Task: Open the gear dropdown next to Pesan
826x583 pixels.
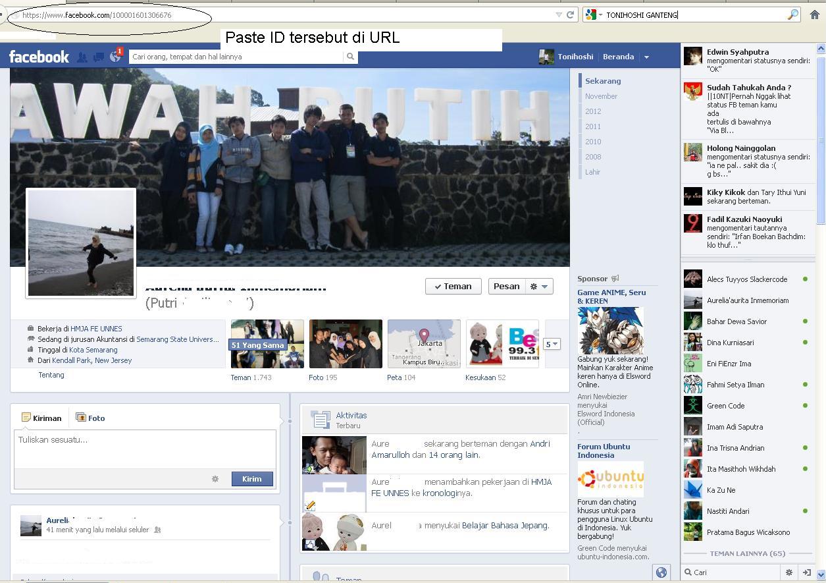Action: tap(540, 287)
